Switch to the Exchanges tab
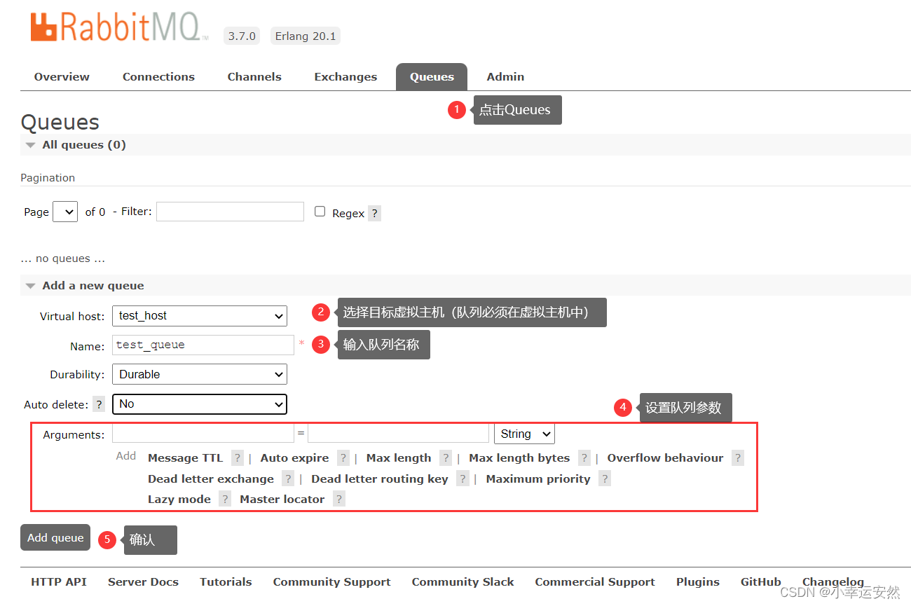This screenshot has height=606, width=911. click(345, 77)
